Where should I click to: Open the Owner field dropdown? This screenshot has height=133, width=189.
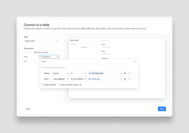[61, 73]
